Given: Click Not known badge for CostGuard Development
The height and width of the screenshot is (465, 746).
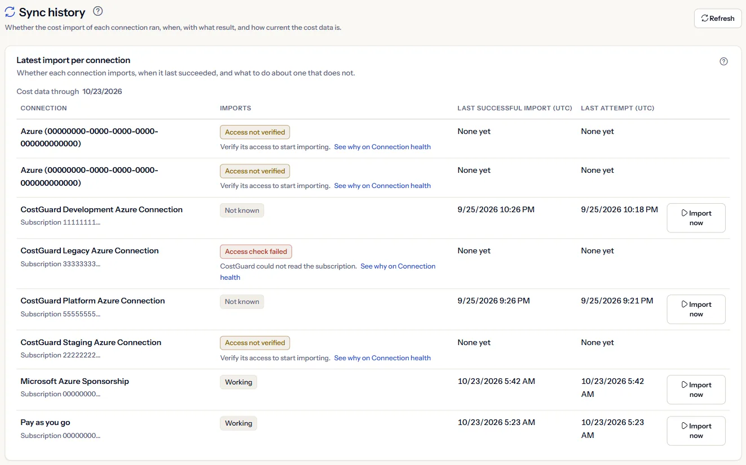Looking at the screenshot, I should tap(242, 211).
